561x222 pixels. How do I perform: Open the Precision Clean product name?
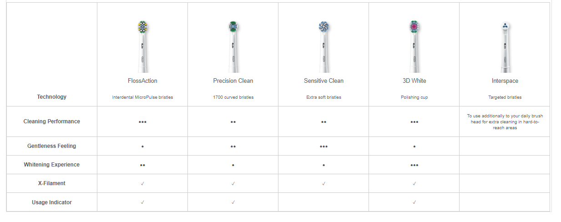click(233, 81)
